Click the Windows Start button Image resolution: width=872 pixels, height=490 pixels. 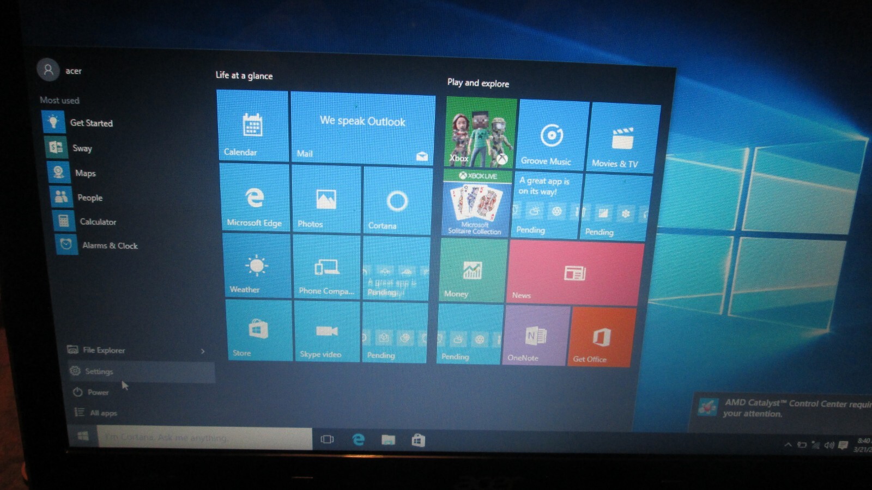[83, 436]
